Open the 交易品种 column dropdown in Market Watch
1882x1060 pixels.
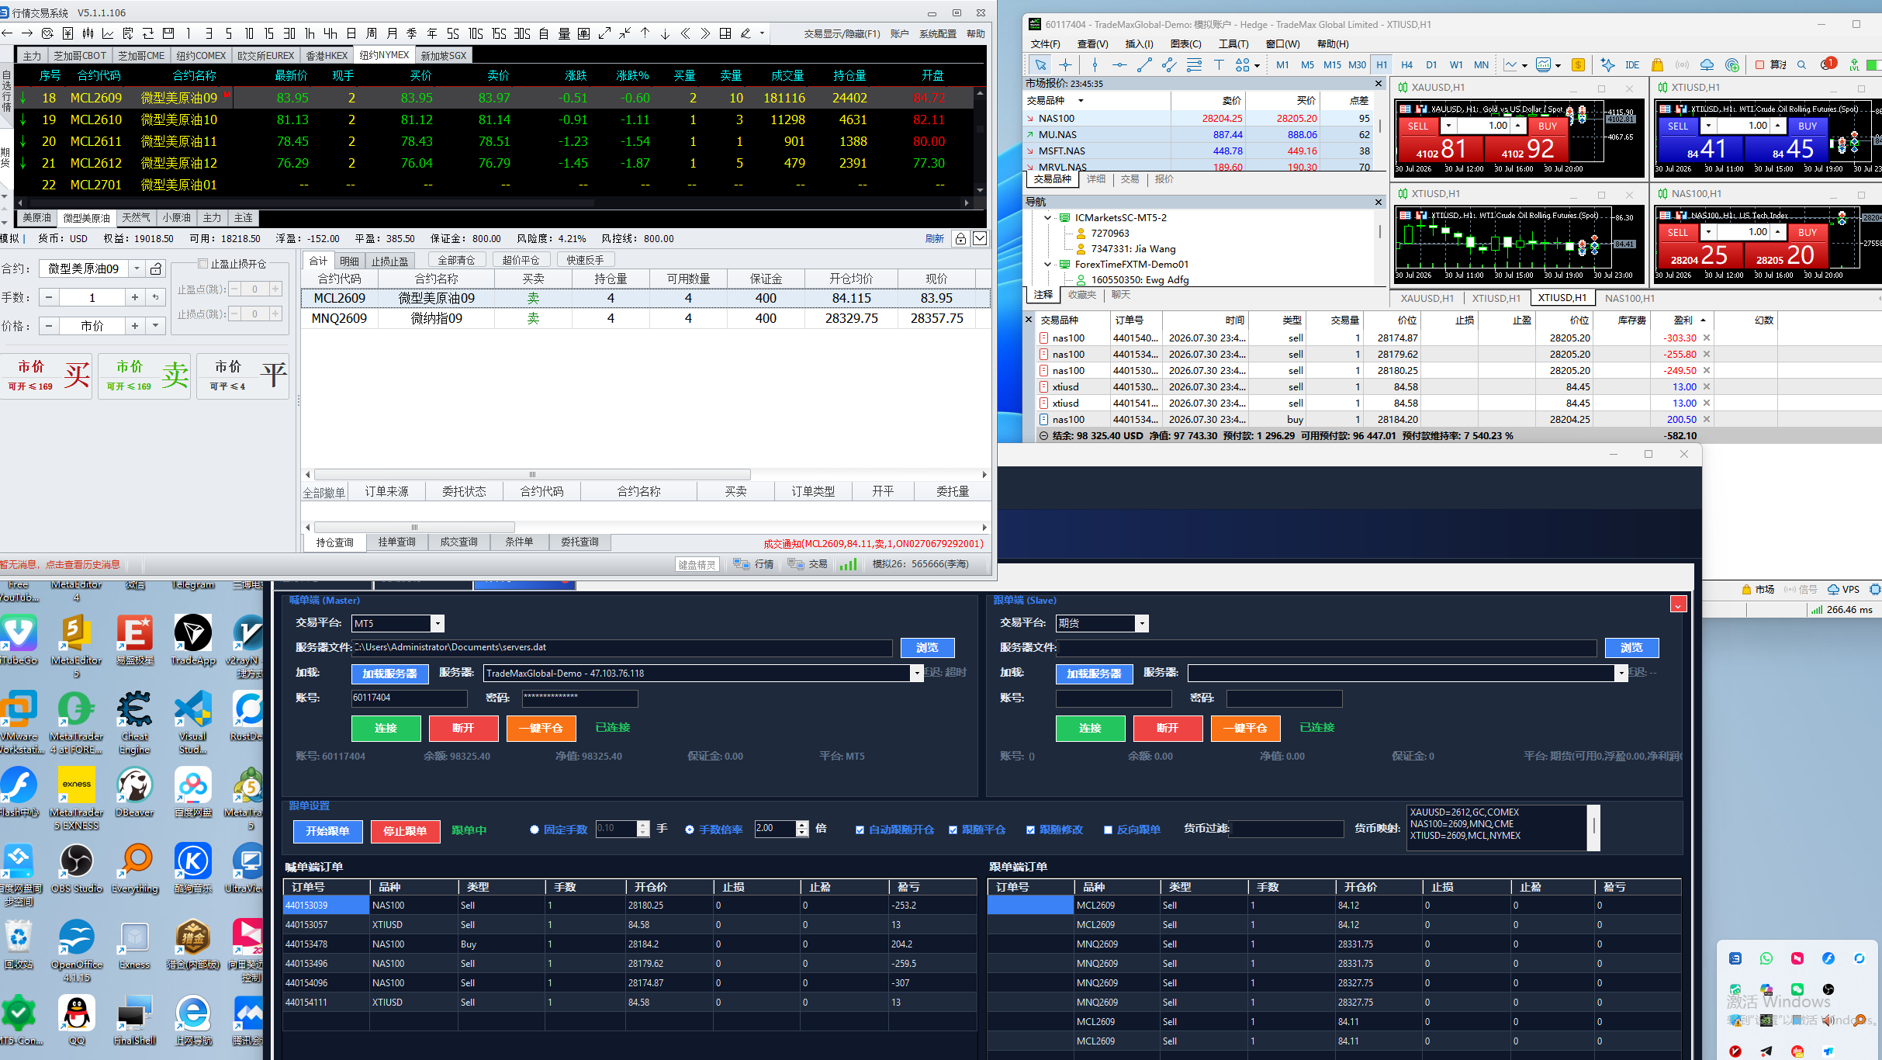point(1081,101)
